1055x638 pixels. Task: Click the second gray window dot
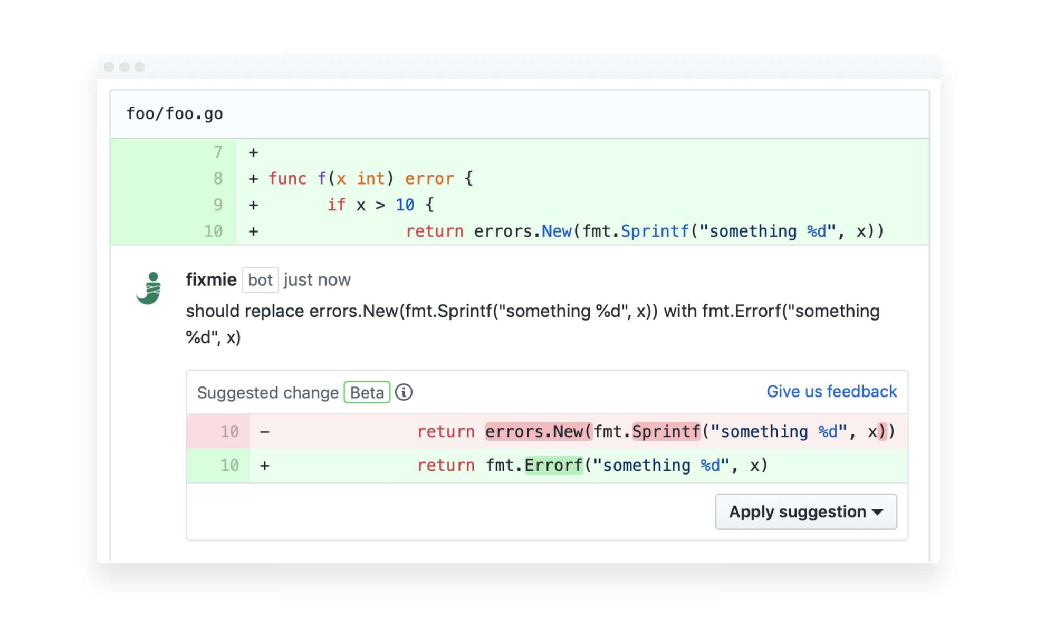pos(124,67)
